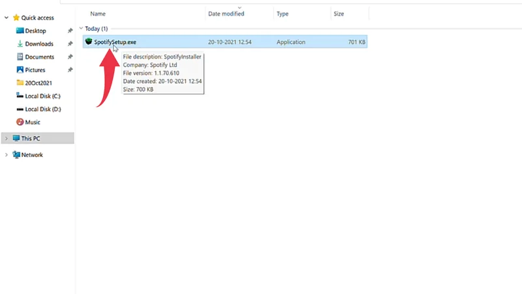Click the Documents icon in Quick access
This screenshot has width=522, height=294.
pos(20,57)
